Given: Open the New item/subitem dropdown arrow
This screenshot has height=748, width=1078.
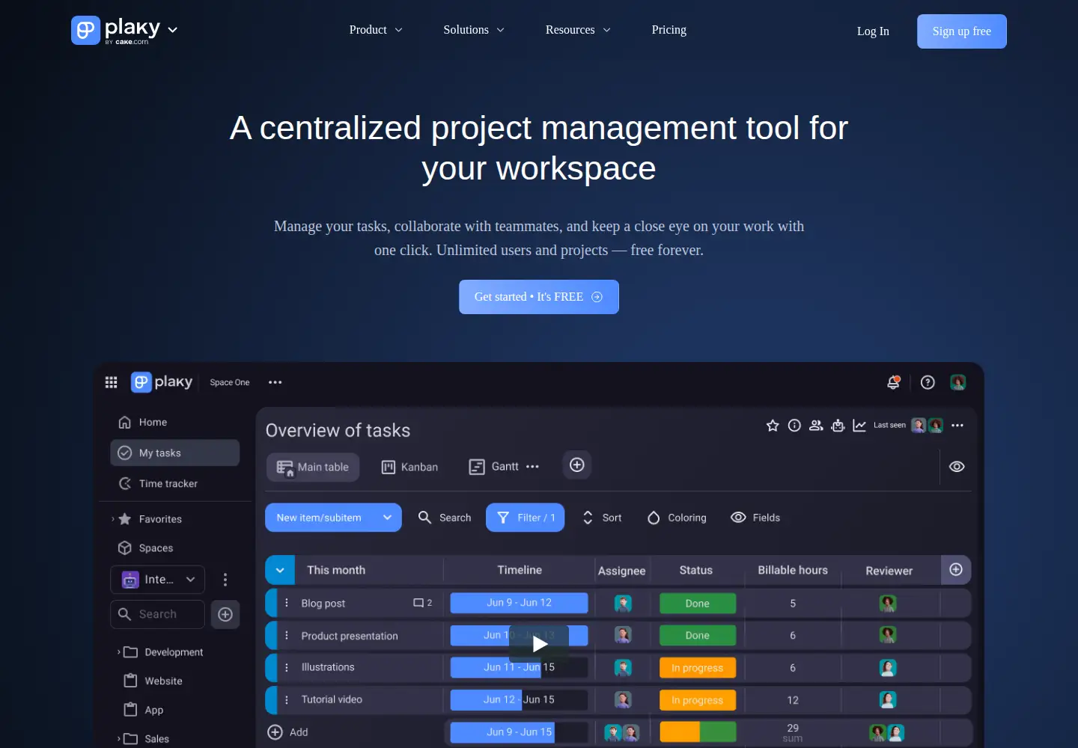Looking at the screenshot, I should coord(387,518).
